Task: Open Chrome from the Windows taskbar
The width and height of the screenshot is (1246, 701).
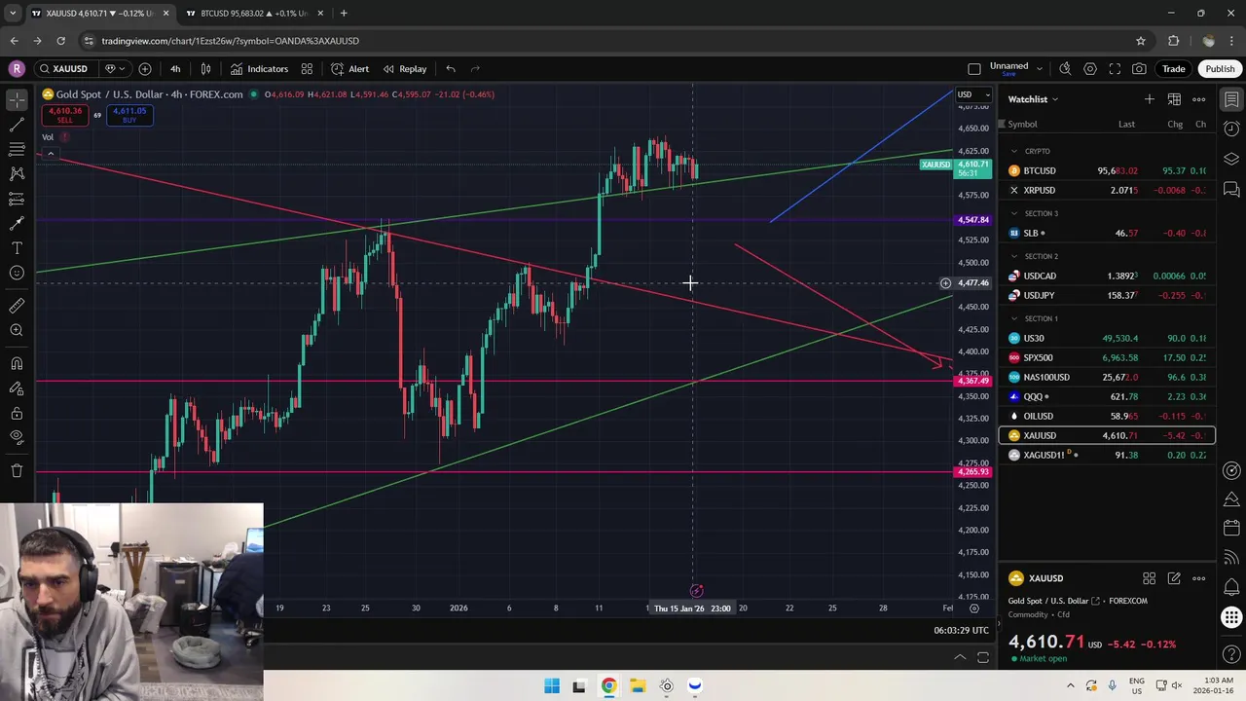Action: (x=608, y=685)
